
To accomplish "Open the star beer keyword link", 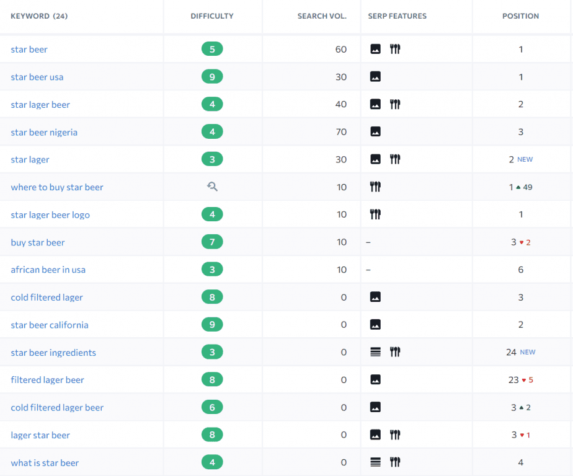I will tap(29, 50).
